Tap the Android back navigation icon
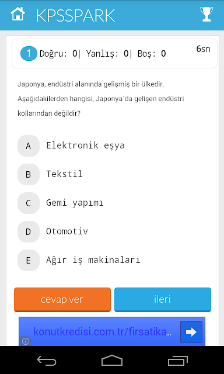 (x=47, y=361)
